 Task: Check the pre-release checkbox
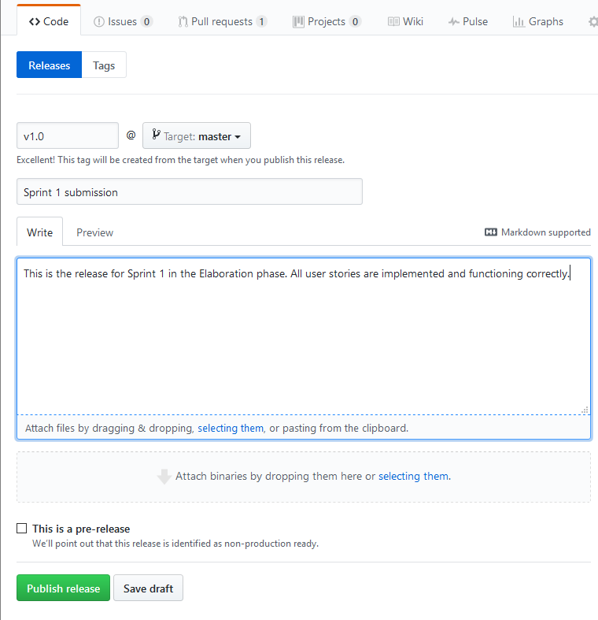(x=22, y=529)
